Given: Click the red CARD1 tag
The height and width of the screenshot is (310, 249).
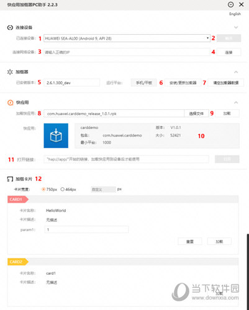Looking at the screenshot, I should pos(18,200).
